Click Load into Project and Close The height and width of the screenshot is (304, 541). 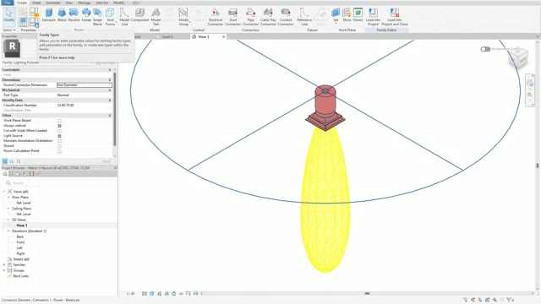pos(395,17)
